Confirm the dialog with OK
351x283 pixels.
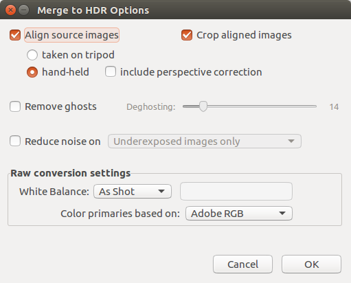click(311, 264)
